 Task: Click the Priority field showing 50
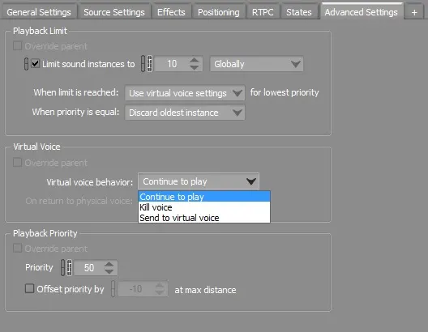pos(89,268)
